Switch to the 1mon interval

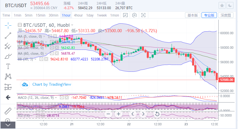point(115,15)
